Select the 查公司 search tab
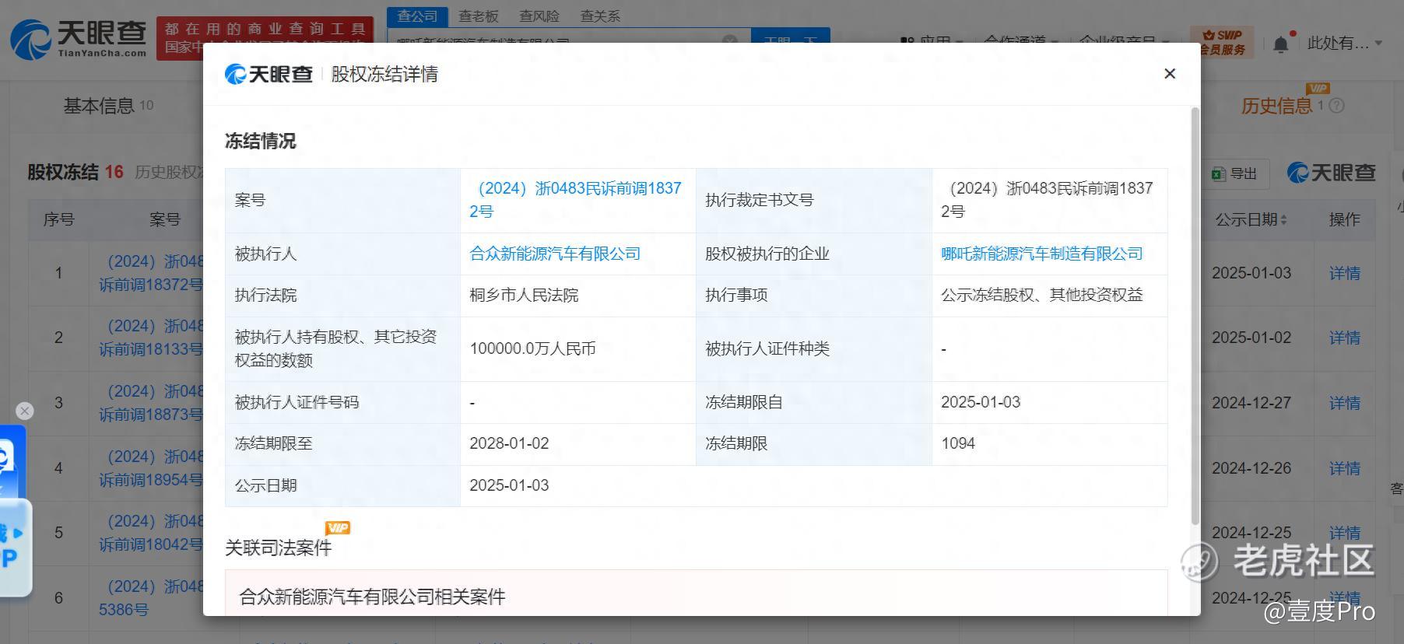This screenshot has width=1404, height=644. [x=417, y=16]
